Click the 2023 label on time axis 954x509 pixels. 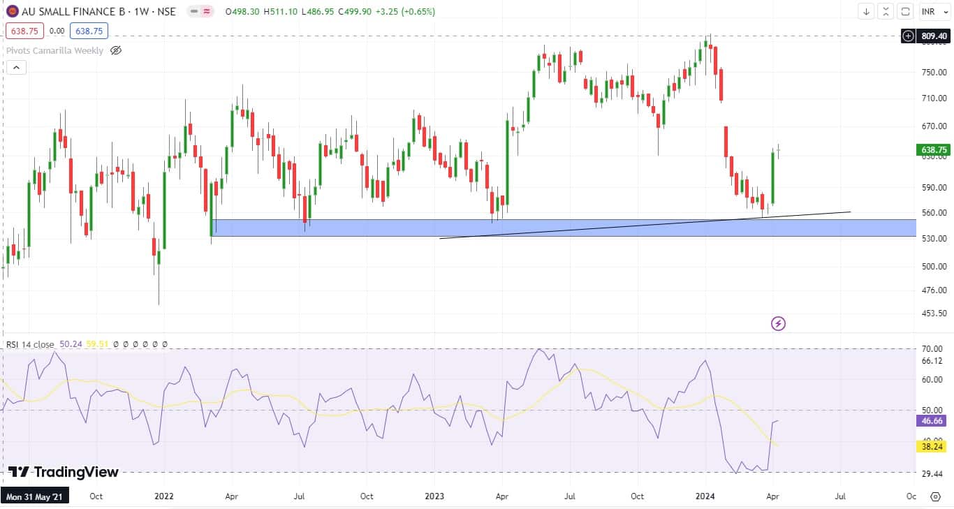(434, 496)
